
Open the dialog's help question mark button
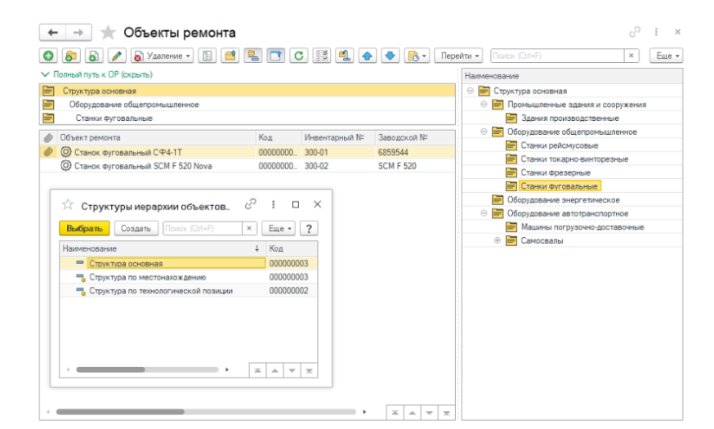(310, 229)
